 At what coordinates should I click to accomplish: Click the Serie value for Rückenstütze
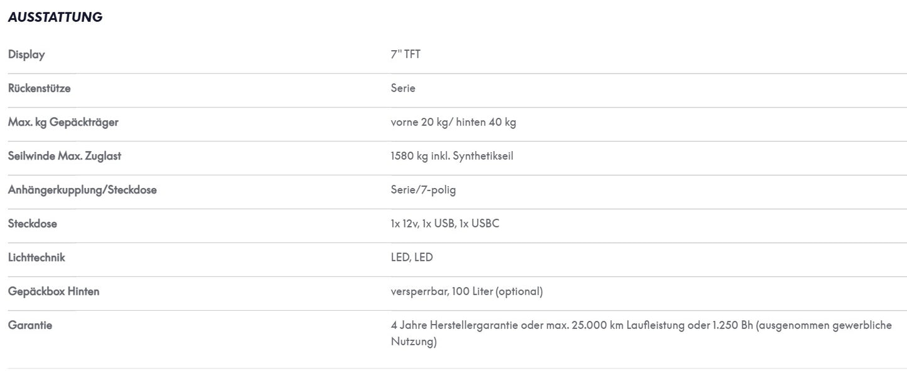(x=403, y=88)
